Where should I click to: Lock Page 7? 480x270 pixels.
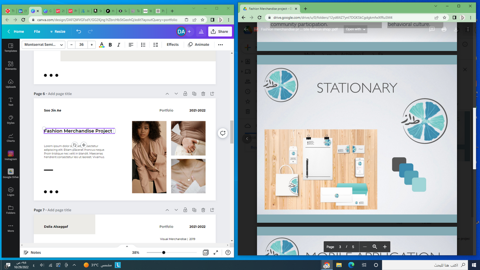click(x=185, y=210)
